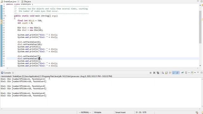Click the Terminate button in Console toolbar
Viewport: 203px width, 114px height.
coord(150,73)
